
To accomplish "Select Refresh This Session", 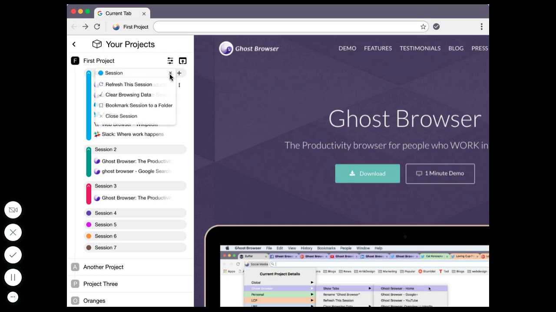I will click(129, 84).
